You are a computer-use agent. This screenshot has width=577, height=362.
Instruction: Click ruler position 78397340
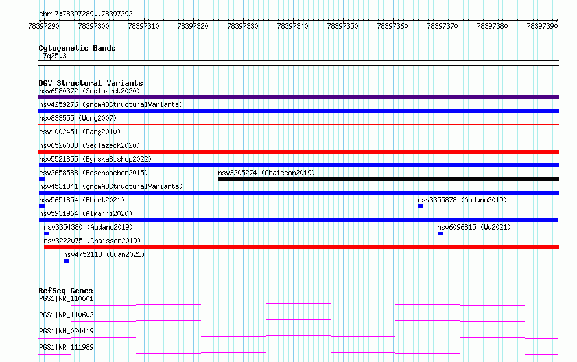point(293,26)
